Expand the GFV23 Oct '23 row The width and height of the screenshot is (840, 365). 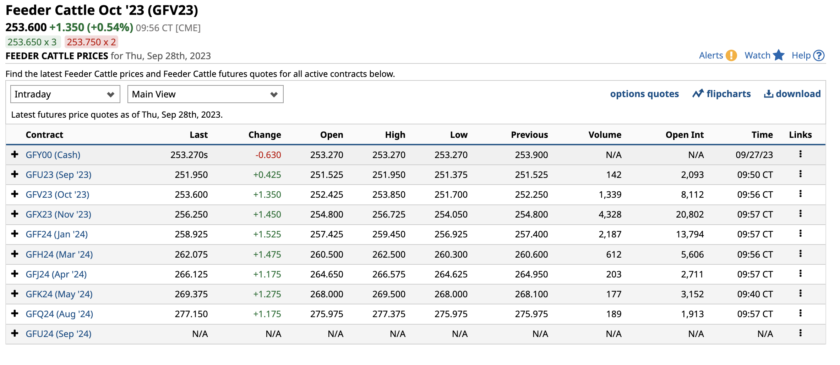click(x=15, y=194)
